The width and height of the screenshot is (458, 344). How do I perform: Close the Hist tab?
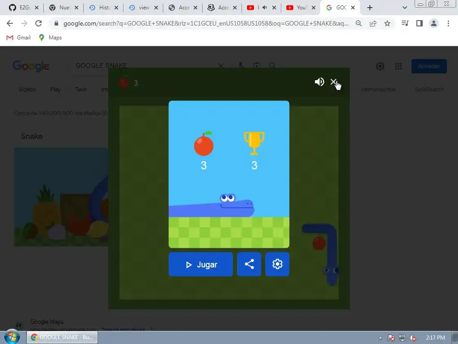pos(116,8)
